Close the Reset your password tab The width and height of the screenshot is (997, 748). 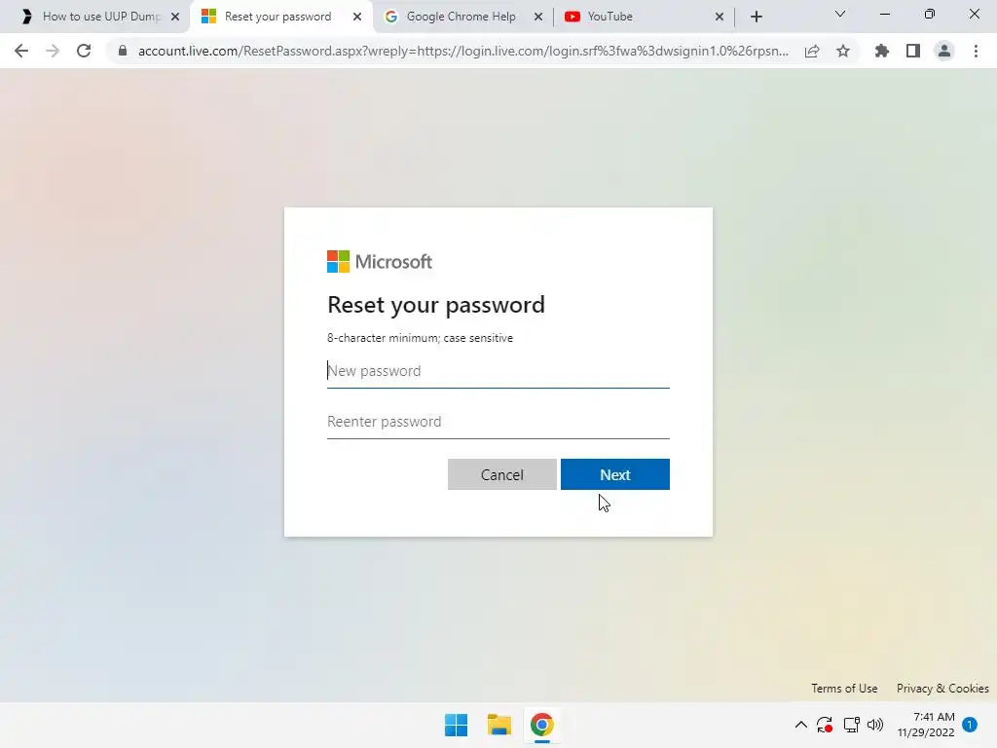(357, 17)
